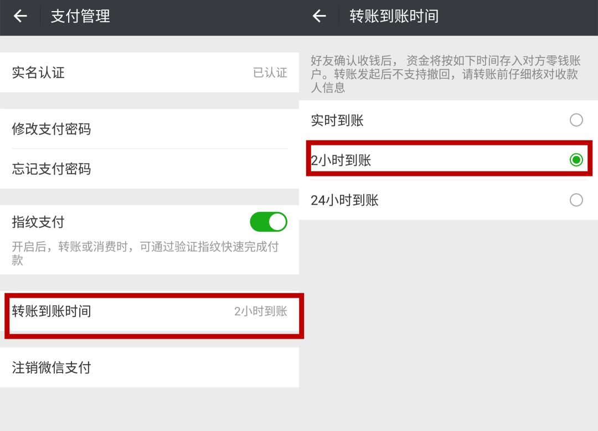Tap 忘记支付密码 option
The image size is (598, 431).
149,169
